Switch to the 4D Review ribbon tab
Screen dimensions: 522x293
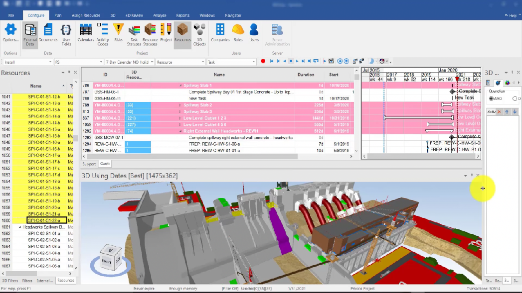click(134, 15)
